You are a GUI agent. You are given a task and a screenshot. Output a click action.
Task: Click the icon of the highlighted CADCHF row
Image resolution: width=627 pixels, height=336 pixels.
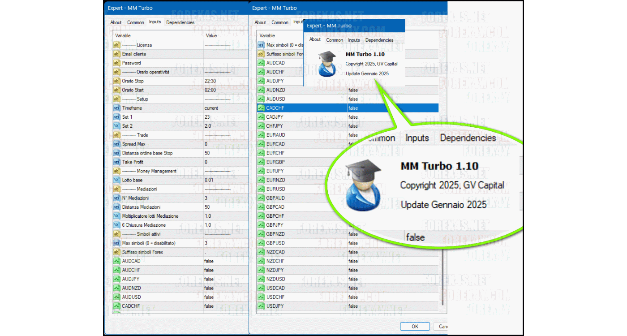click(261, 108)
